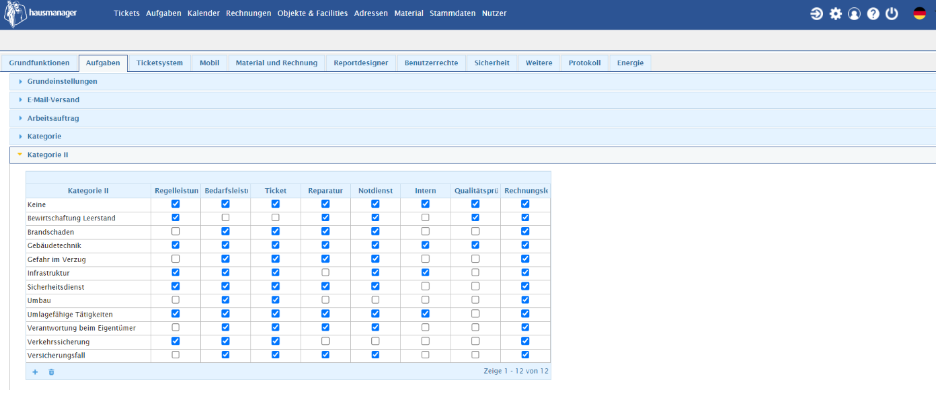The height and width of the screenshot is (408, 936).
Task: Open the Adressen menu
Action: (371, 13)
